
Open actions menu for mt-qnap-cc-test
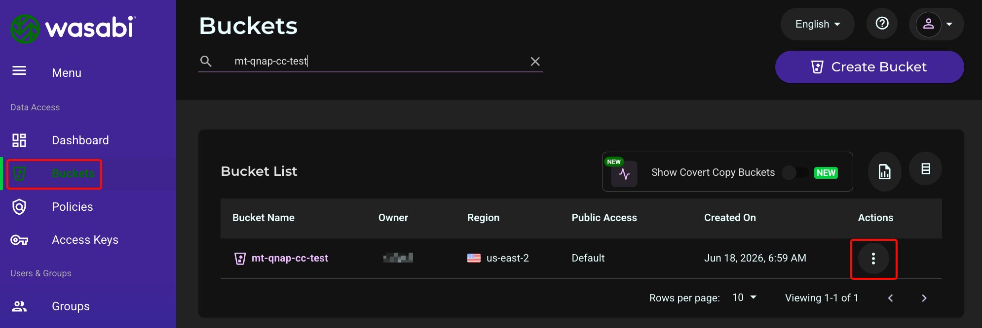pyautogui.click(x=873, y=259)
